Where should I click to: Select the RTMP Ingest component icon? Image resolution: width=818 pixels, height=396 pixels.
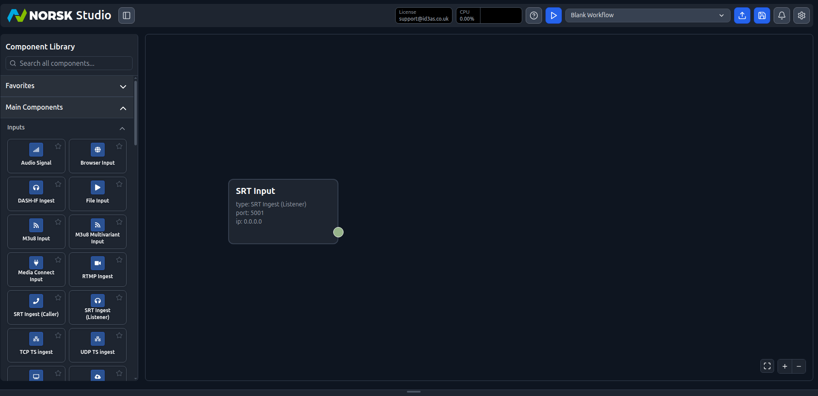pos(98,263)
